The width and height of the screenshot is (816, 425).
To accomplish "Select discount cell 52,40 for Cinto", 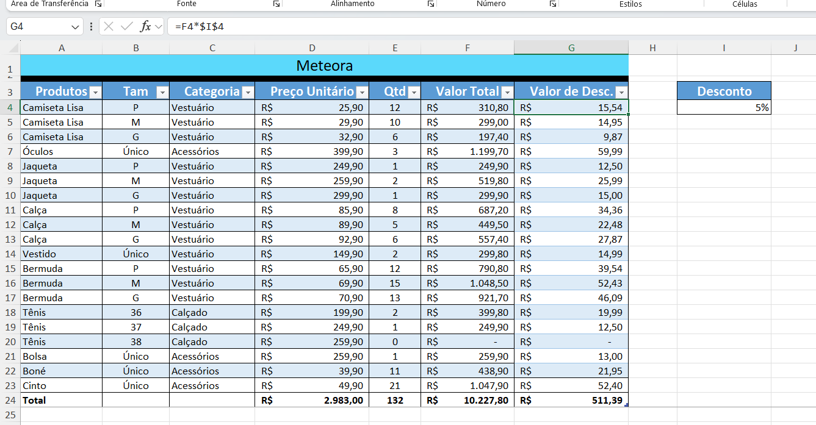I will click(x=571, y=385).
